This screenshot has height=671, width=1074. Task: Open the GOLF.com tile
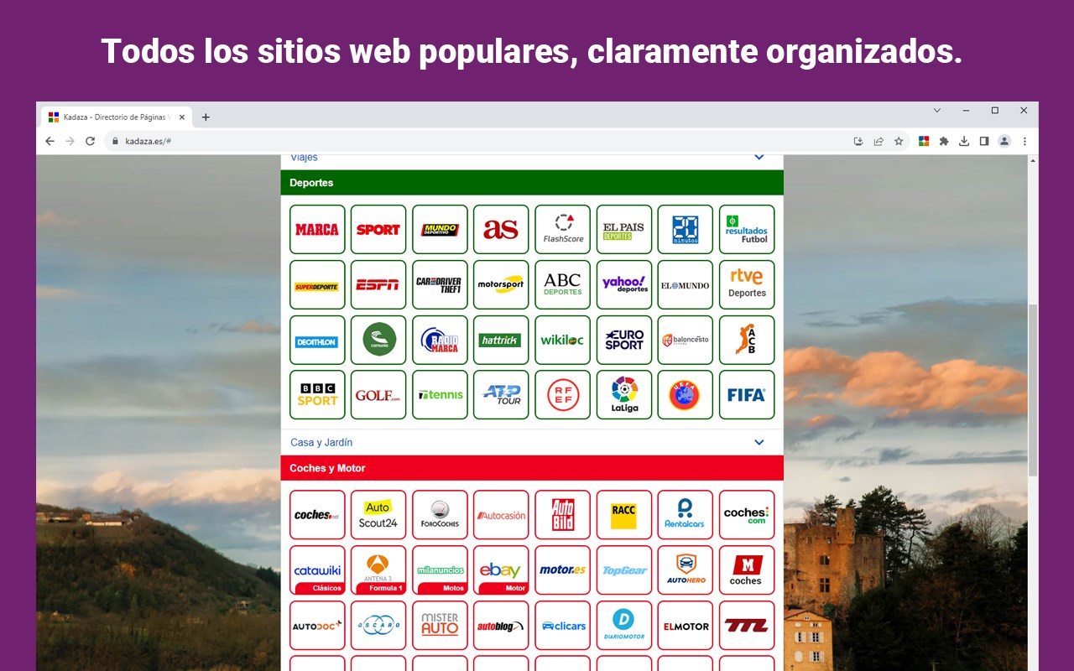click(378, 395)
